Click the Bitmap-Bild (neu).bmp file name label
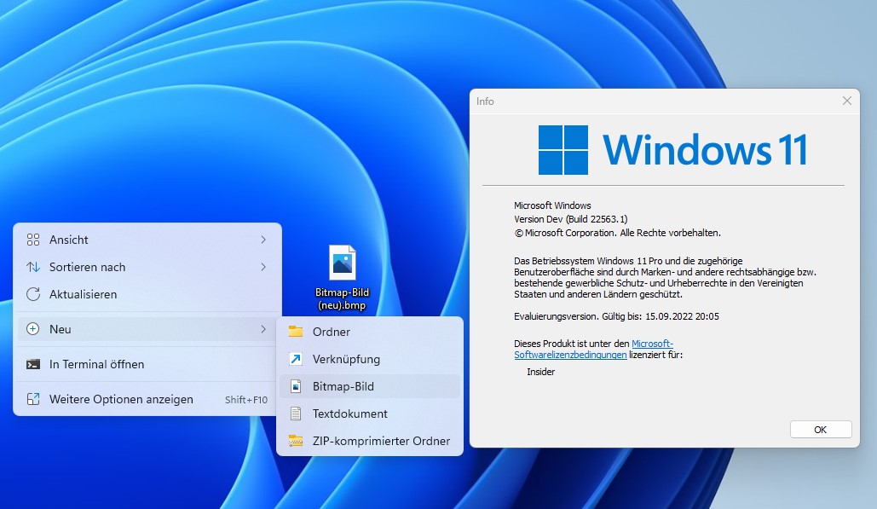Viewport: 877px width, 509px height. (x=343, y=299)
